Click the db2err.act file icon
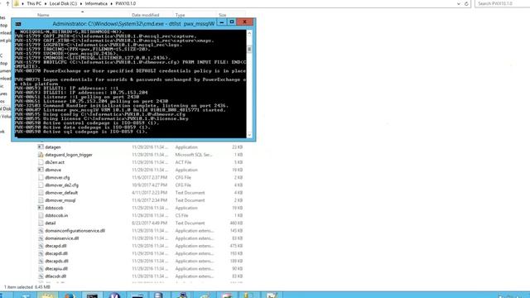The image size is (530, 298). [x=41, y=162]
